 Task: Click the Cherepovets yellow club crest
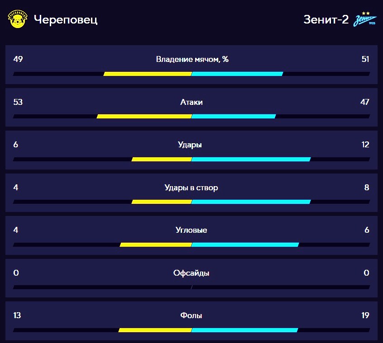click(17, 19)
